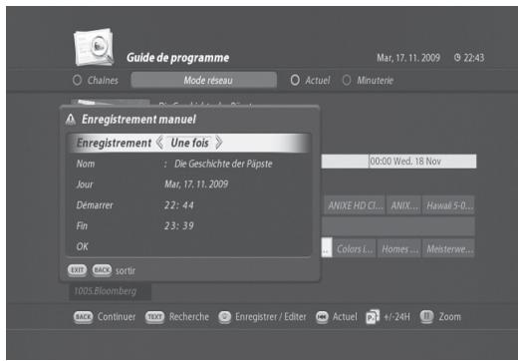This screenshot has width=519, height=361.
Task: Select the ANIXE HD Cl... programme cell
Action: point(355,205)
